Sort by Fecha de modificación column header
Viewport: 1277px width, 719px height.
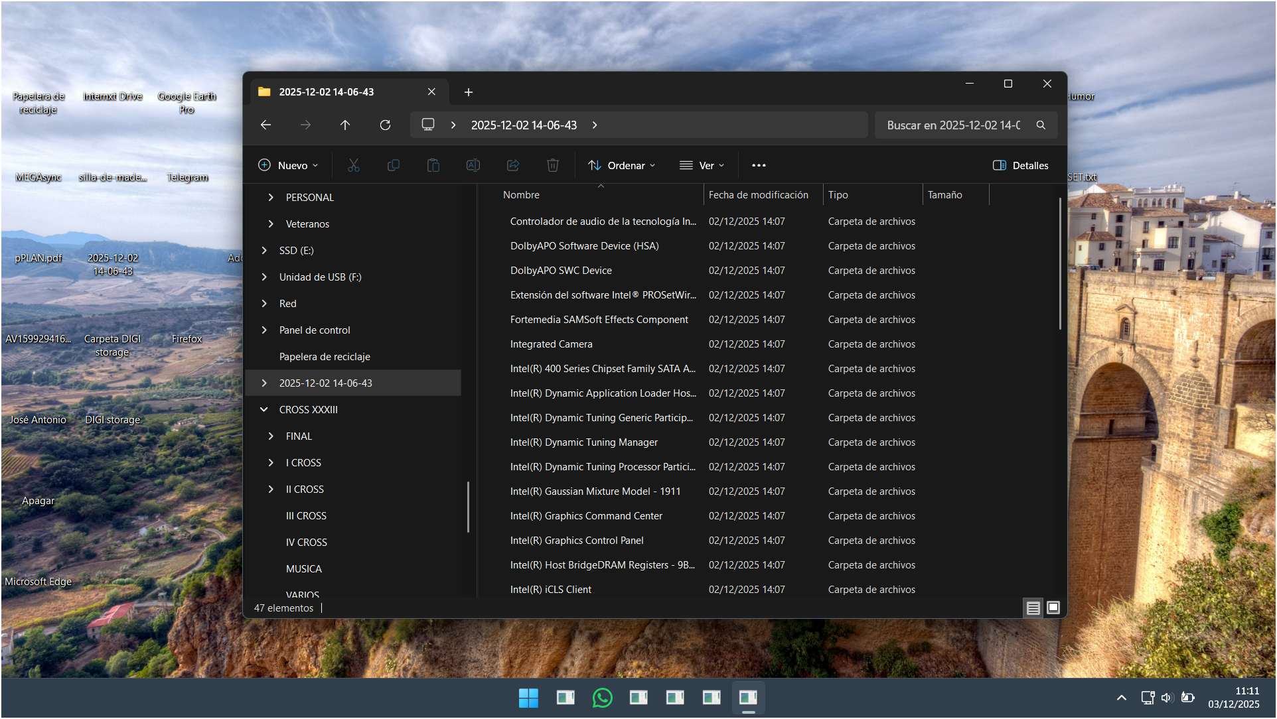tap(758, 195)
